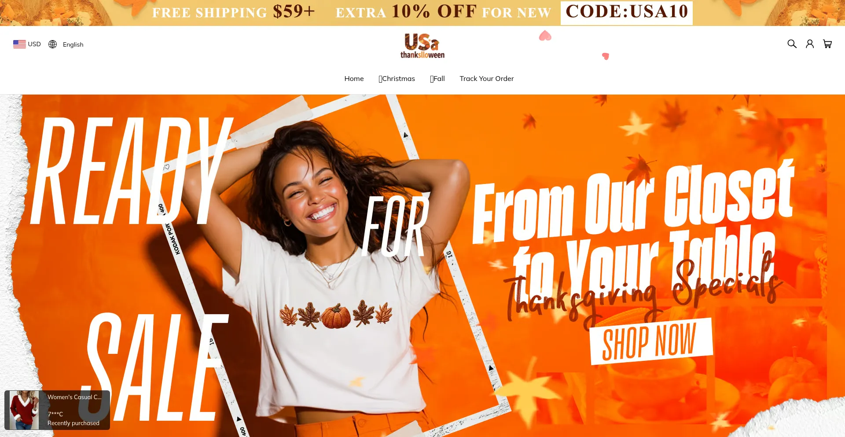This screenshot has height=437, width=845.
Task: Click the SHOP NOW banner button
Action: (650, 341)
